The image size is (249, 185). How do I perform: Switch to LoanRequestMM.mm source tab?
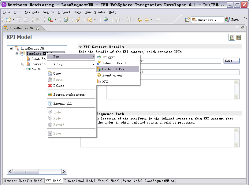tap(160, 181)
